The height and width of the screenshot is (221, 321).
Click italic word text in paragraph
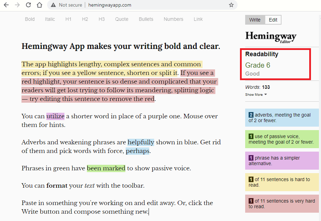pyautogui.click(x=89, y=186)
